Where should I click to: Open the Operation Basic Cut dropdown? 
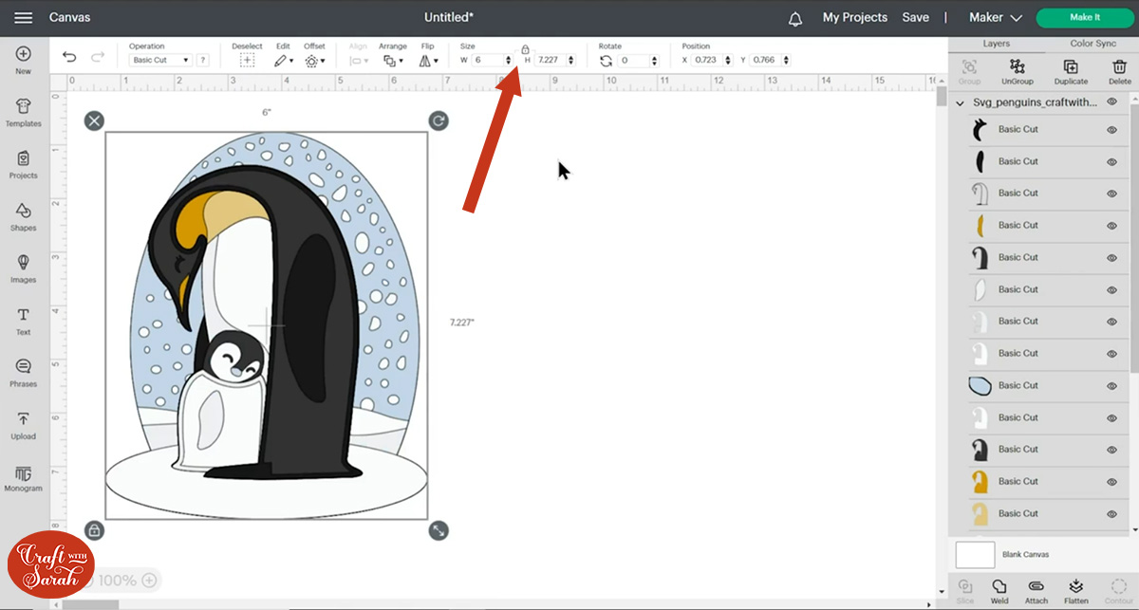160,60
